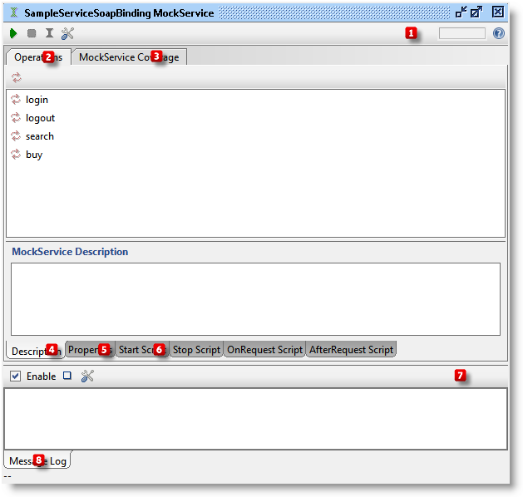Open mock service options wrench icon in top toolbar
Viewport: 523px width, 497px height.
point(67,33)
